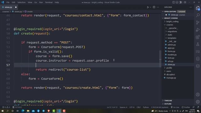This screenshot has height=113, width=201.
Task: Open notifications bell in status bar
Action: tap(198, 107)
